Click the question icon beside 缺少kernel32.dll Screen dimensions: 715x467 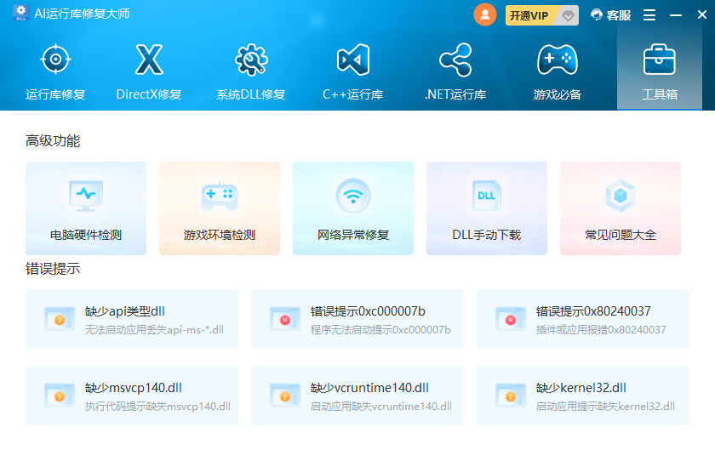point(511,396)
